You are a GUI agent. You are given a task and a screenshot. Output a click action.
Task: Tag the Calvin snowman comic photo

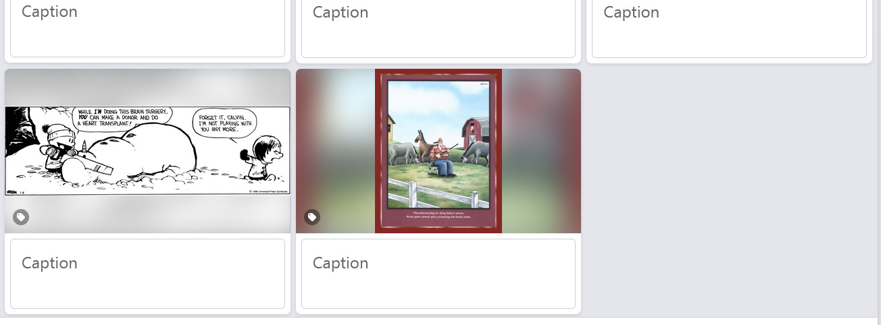[21, 217]
